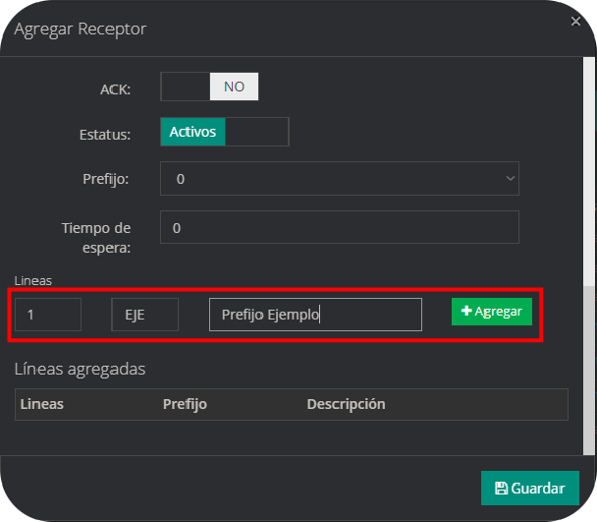Click the Líneas agregadas section heading

tap(80, 369)
